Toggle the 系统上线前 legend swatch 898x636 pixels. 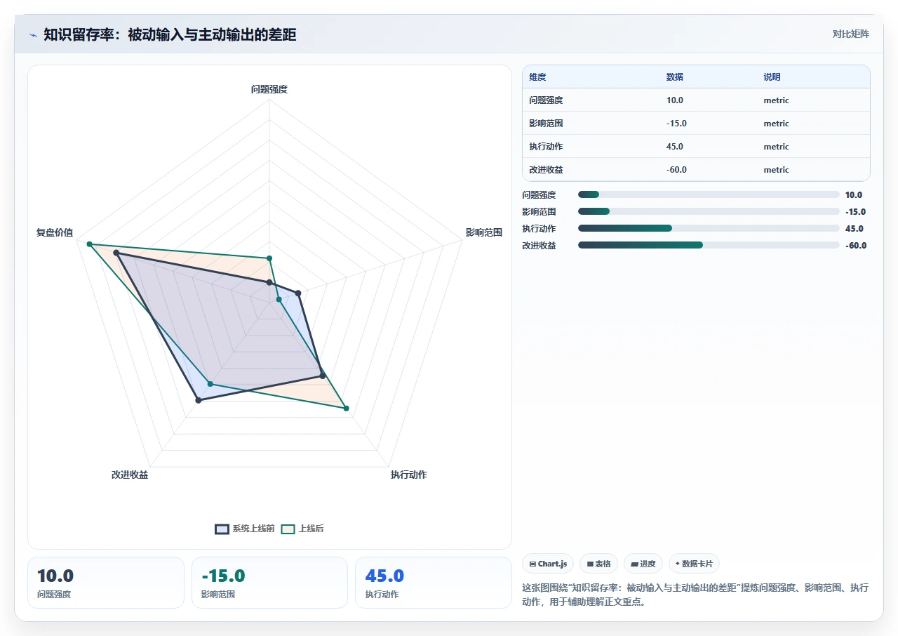pos(222,529)
